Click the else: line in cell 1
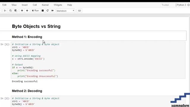The image size is (190, 107). (x=15, y=73)
